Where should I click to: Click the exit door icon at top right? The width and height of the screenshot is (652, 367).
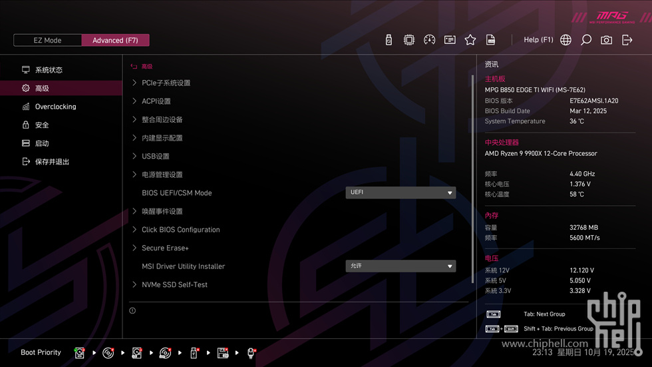click(627, 40)
